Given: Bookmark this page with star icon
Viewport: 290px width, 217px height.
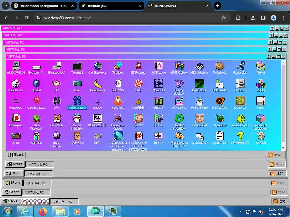Looking at the screenshot, I should [224, 18].
